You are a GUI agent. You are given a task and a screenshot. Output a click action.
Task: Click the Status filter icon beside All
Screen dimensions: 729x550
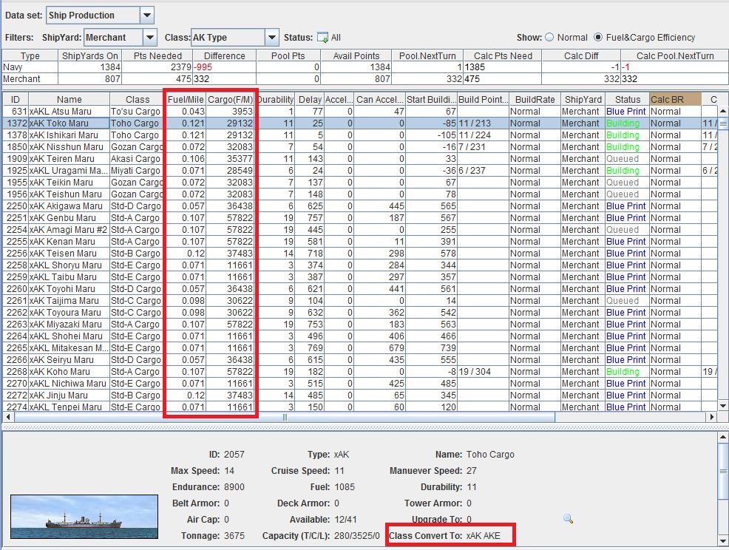pyautogui.click(x=322, y=37)
